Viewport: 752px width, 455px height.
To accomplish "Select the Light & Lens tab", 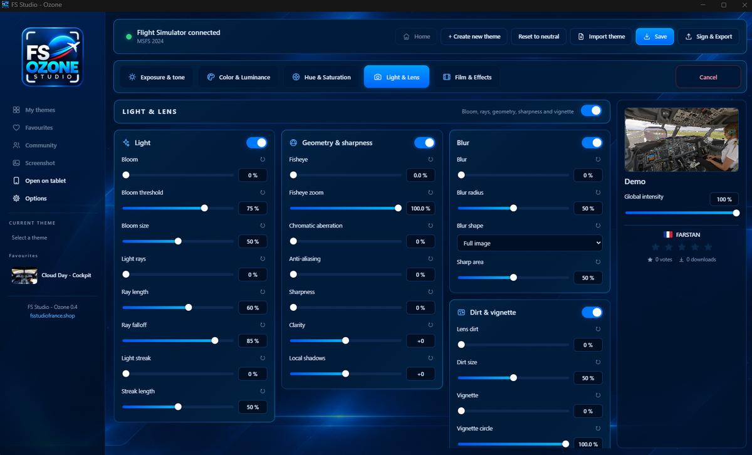I will [x=397, y=77].
